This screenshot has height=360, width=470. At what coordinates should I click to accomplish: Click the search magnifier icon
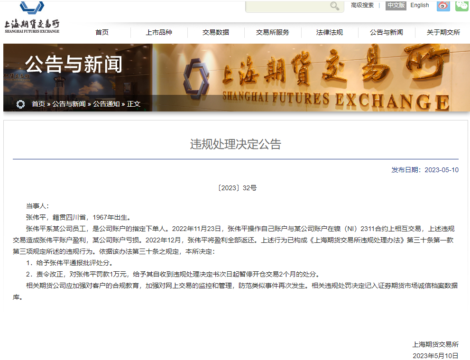(x=334, y=6)
